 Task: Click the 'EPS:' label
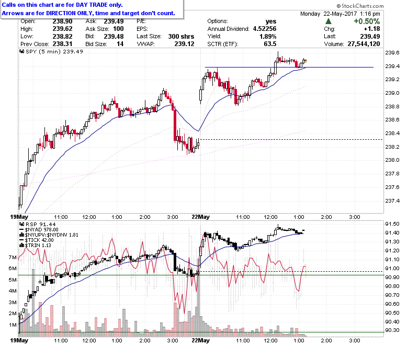tap(142, 29)
